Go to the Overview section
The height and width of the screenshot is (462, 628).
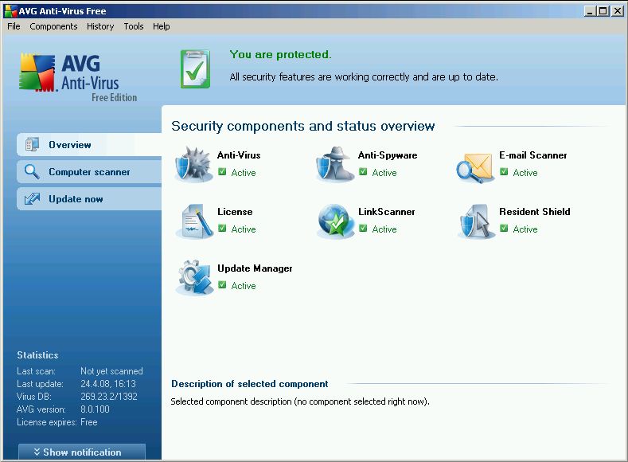click(x=89, y=145)
